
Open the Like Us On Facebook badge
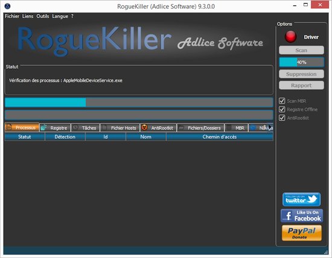[x=302, y=216]
